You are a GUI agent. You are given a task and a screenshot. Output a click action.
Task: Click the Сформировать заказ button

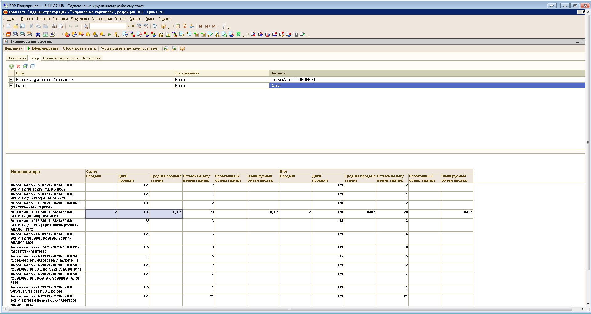pos(80,48)
